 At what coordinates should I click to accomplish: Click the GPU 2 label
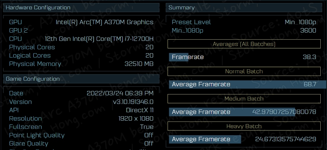[18, 30]
